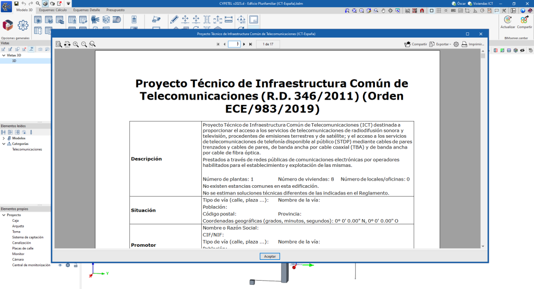The height and width of the screenshot is (289, 534).
Task: Collapse the Proyecto tree node
Action: pos(4,215)
